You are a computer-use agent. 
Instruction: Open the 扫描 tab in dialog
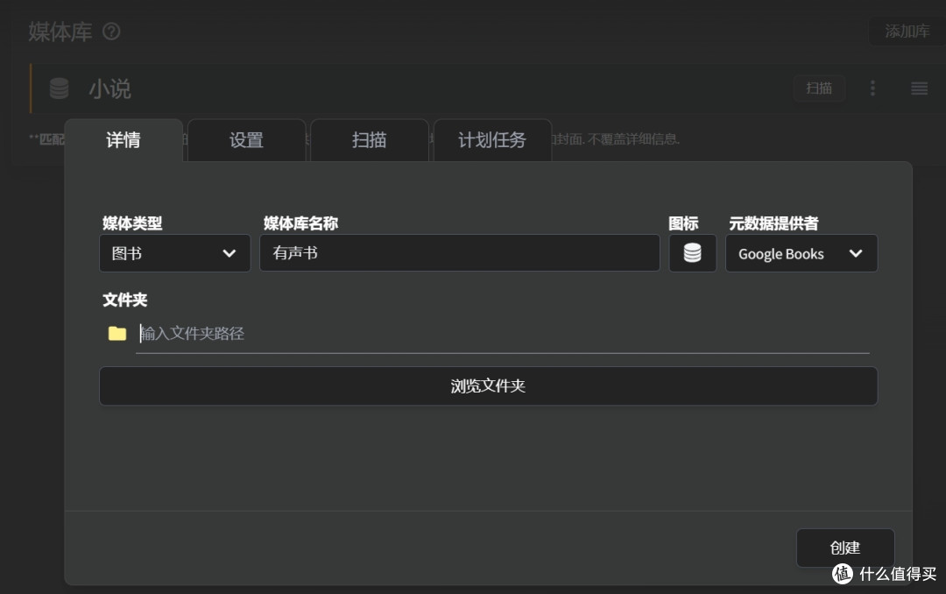[370, 140]
